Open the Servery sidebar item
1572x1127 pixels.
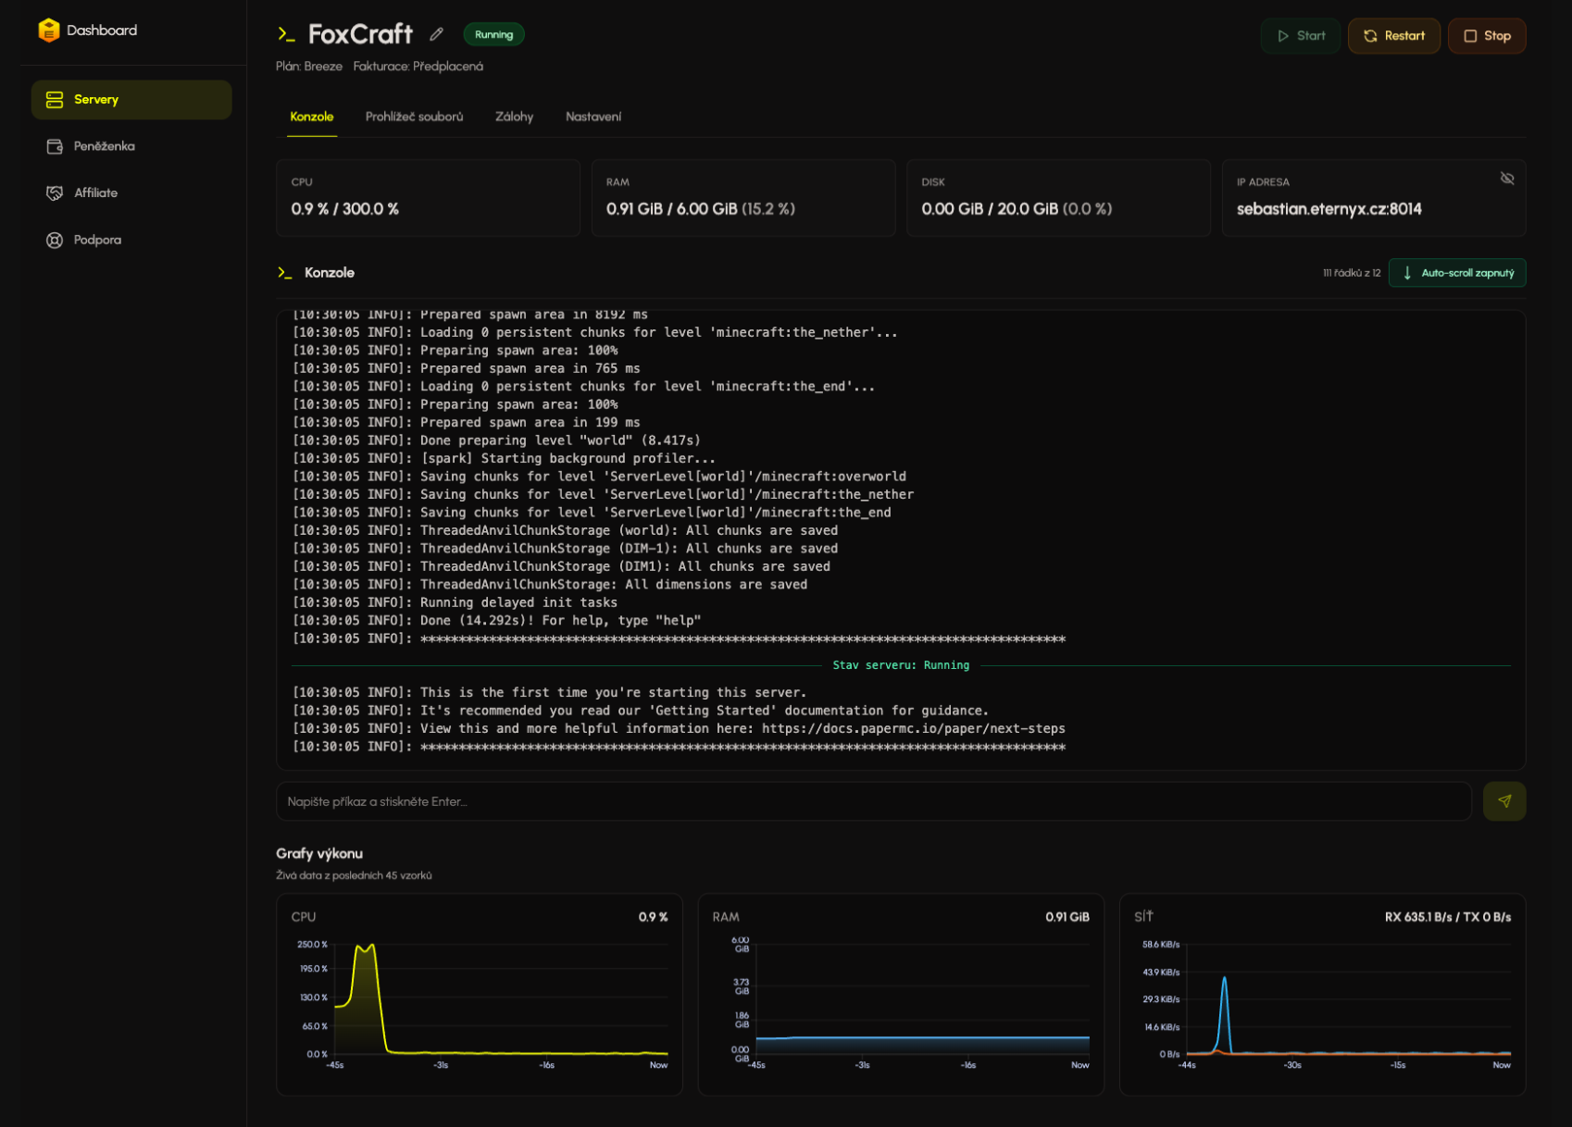[131, 99]
